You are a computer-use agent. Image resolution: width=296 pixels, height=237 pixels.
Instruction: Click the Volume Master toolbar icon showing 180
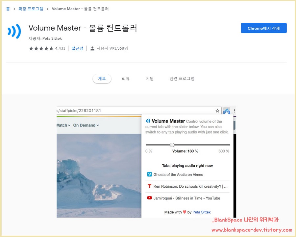(227, 111)
